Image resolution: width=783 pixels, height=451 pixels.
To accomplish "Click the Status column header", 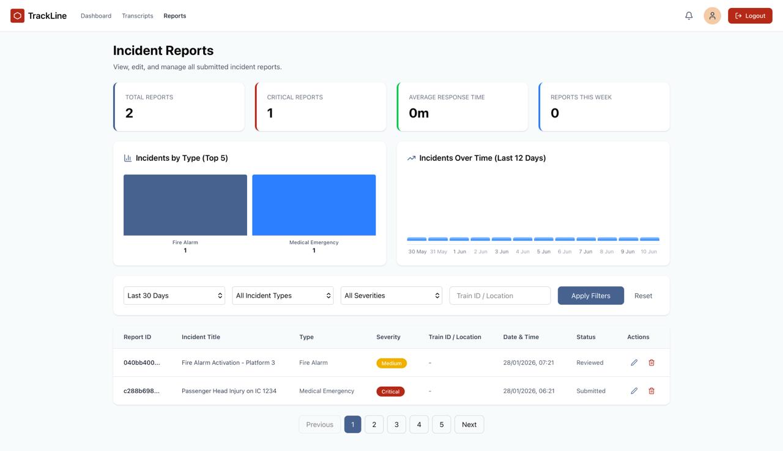I will coord(586,337).
